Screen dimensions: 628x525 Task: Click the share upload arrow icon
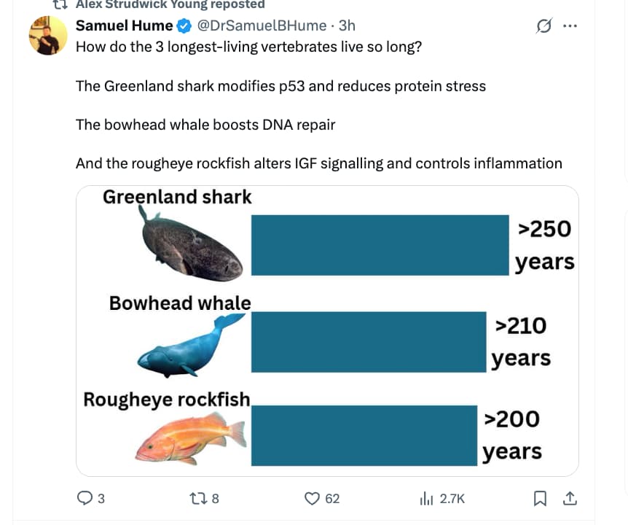(x=570, y=499)
